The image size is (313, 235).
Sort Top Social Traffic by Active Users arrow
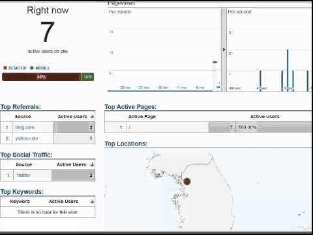tap(92, 164)
